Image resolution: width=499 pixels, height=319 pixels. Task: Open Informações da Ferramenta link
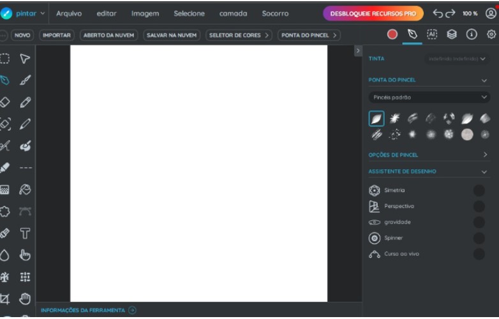point(89,310)
